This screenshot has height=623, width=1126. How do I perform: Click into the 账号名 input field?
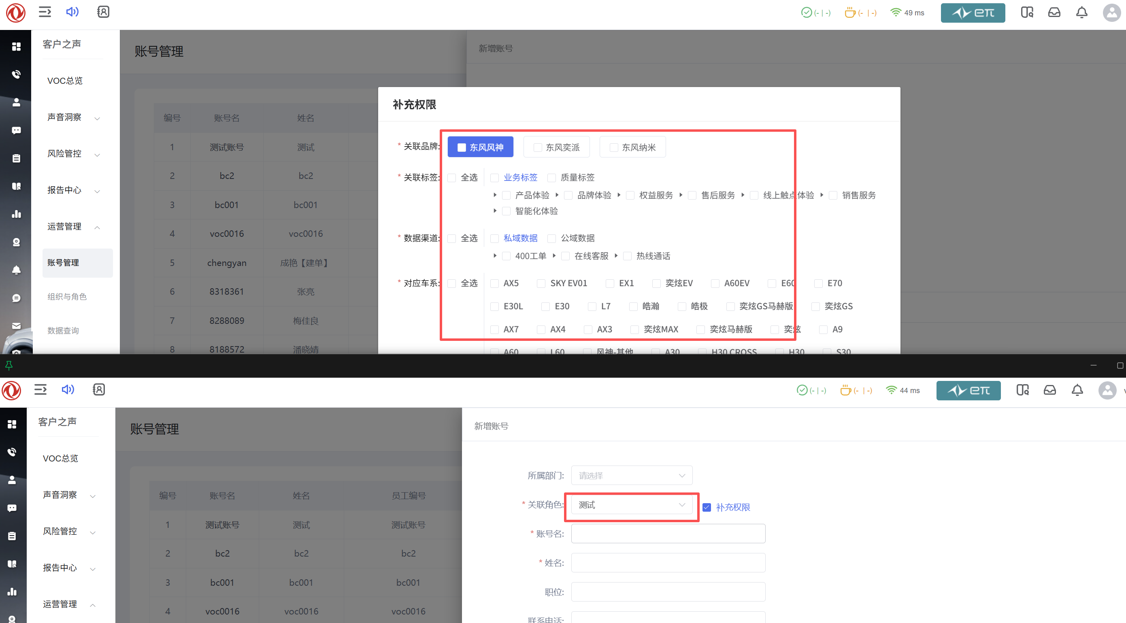point(668,534)
